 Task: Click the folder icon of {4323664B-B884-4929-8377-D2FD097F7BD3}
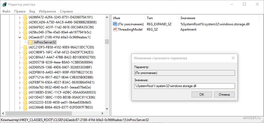pos(25,107)
